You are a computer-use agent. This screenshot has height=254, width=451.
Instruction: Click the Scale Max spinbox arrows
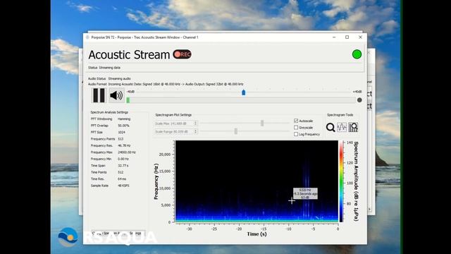point(196,123)
